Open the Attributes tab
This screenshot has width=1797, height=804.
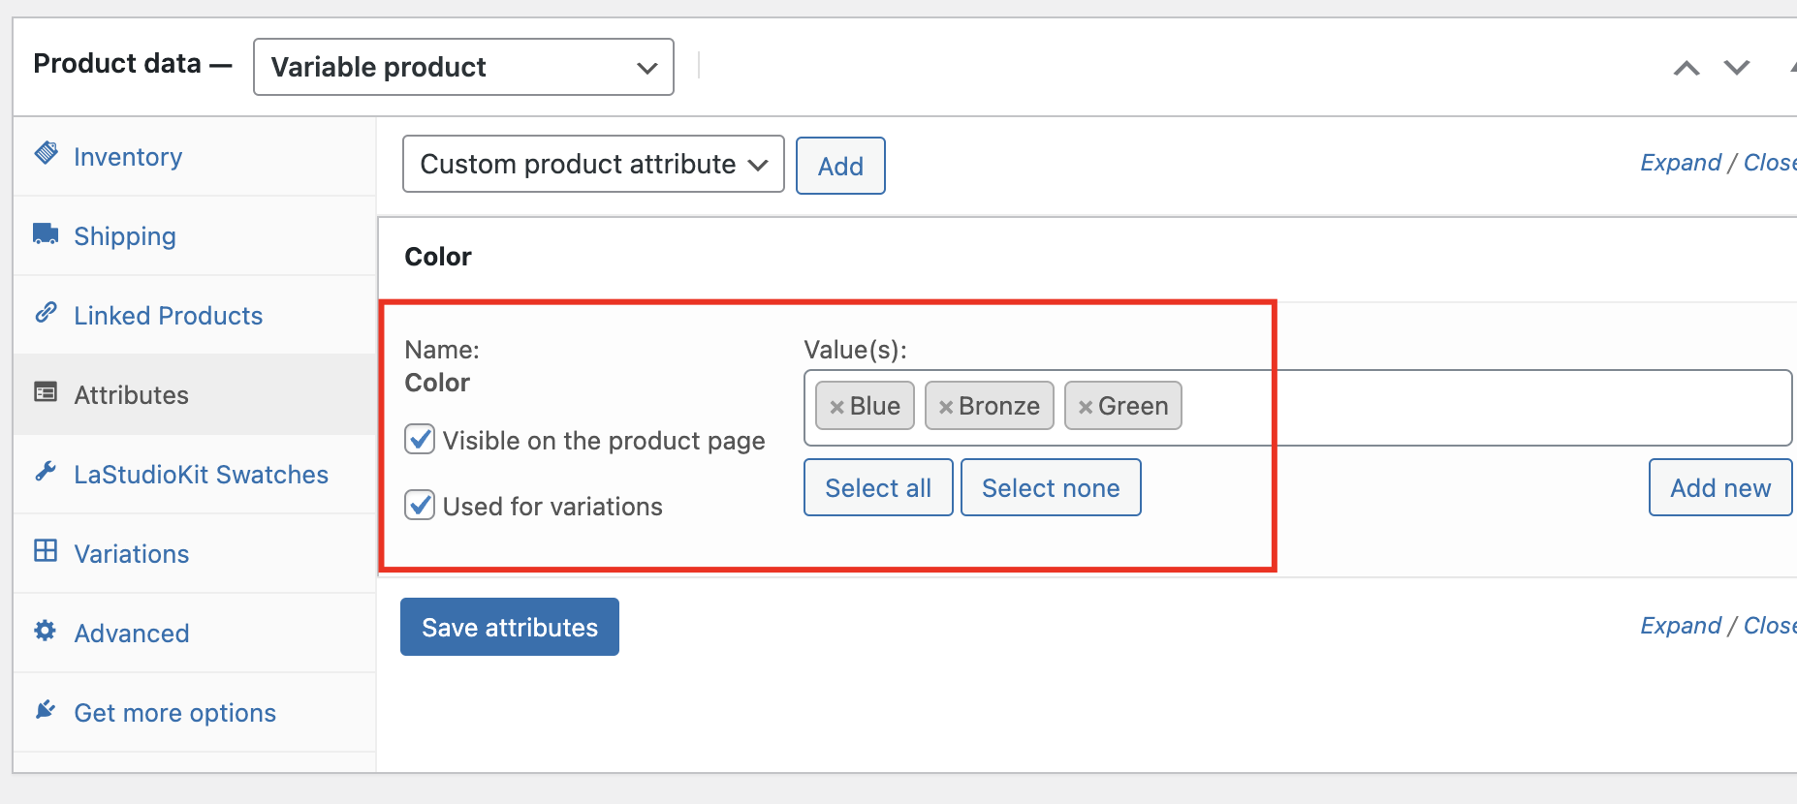click(131, 395)
